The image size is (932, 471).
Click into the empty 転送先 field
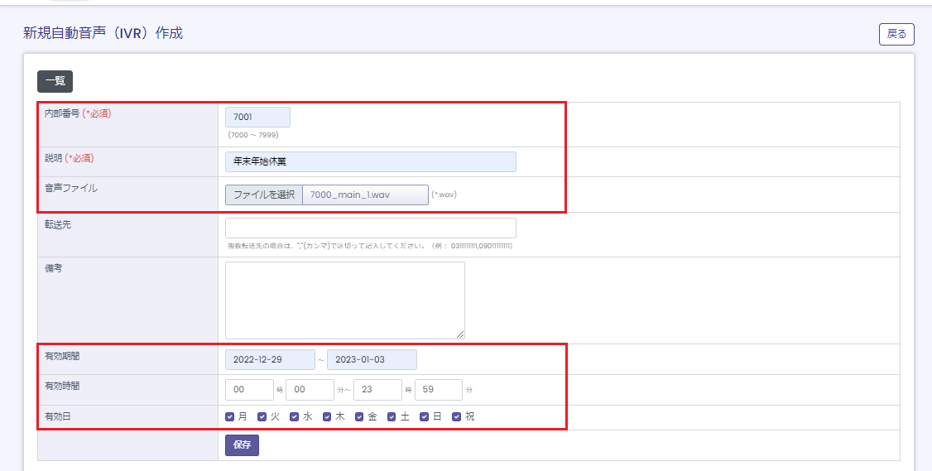(x=370, y=228)
